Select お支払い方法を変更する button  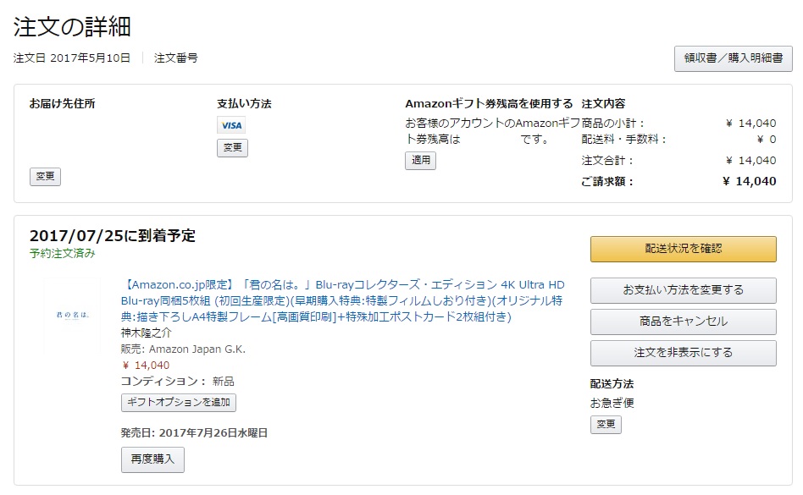684,290
